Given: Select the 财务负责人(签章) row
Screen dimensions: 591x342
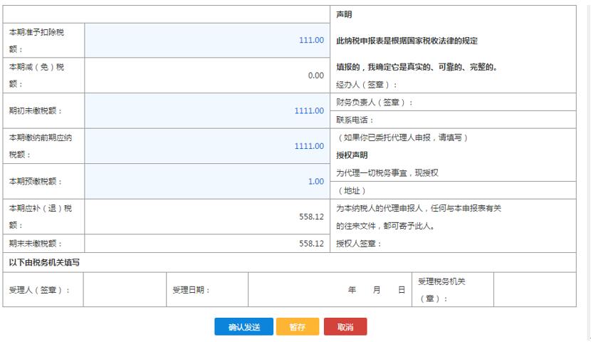Looking at the screenshot, I should click(x=453, y=103).
